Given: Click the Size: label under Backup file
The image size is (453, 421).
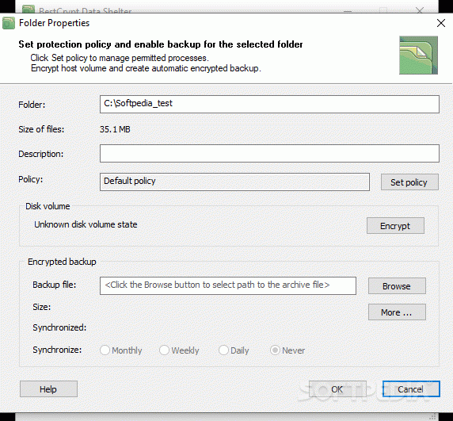Looking at the screenshot, I should pyautogui.click(x=42, y=307).
